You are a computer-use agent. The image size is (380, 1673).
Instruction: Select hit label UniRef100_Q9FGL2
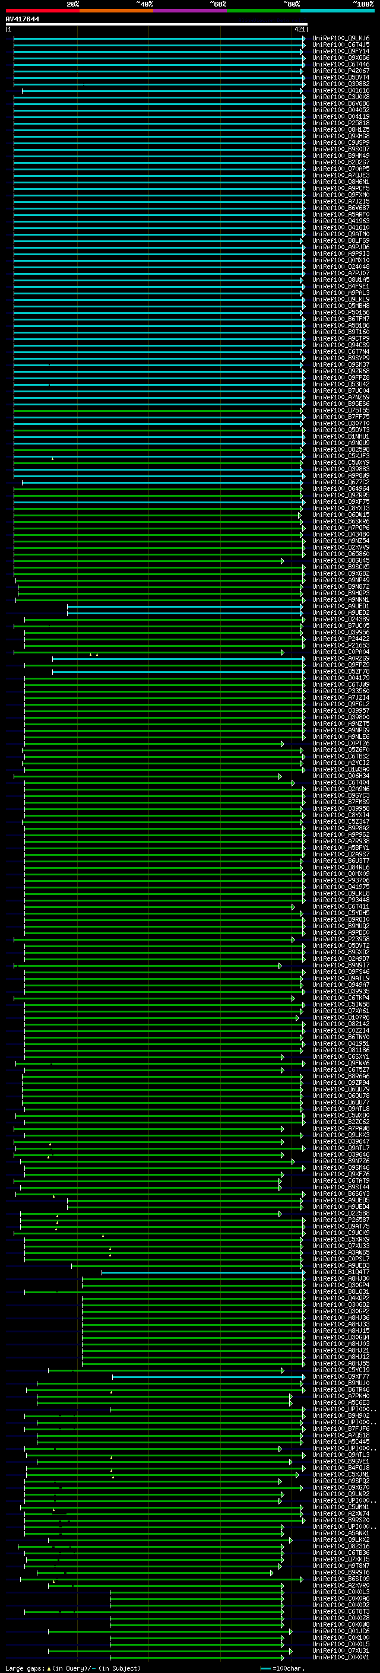pos(340,704)
